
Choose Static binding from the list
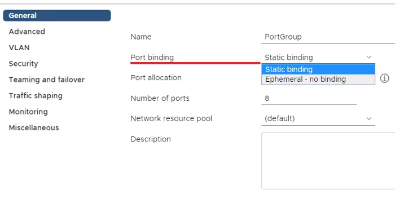click(318, 69)
